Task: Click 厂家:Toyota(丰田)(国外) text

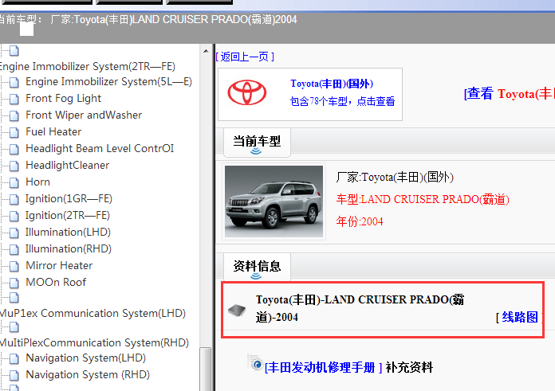Action: 395,177
